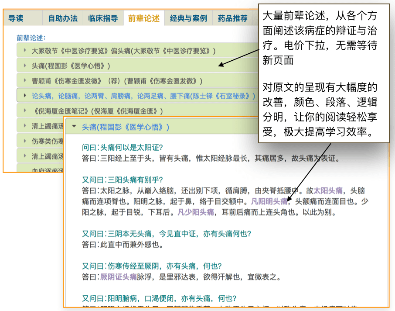Expand the collapsed 头痛(程国彭) row triangle
This screenshot has width=395, height=311.
(25, 66)
